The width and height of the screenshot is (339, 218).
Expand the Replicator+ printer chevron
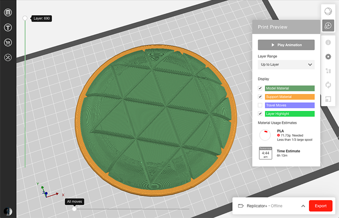[303, 206]
